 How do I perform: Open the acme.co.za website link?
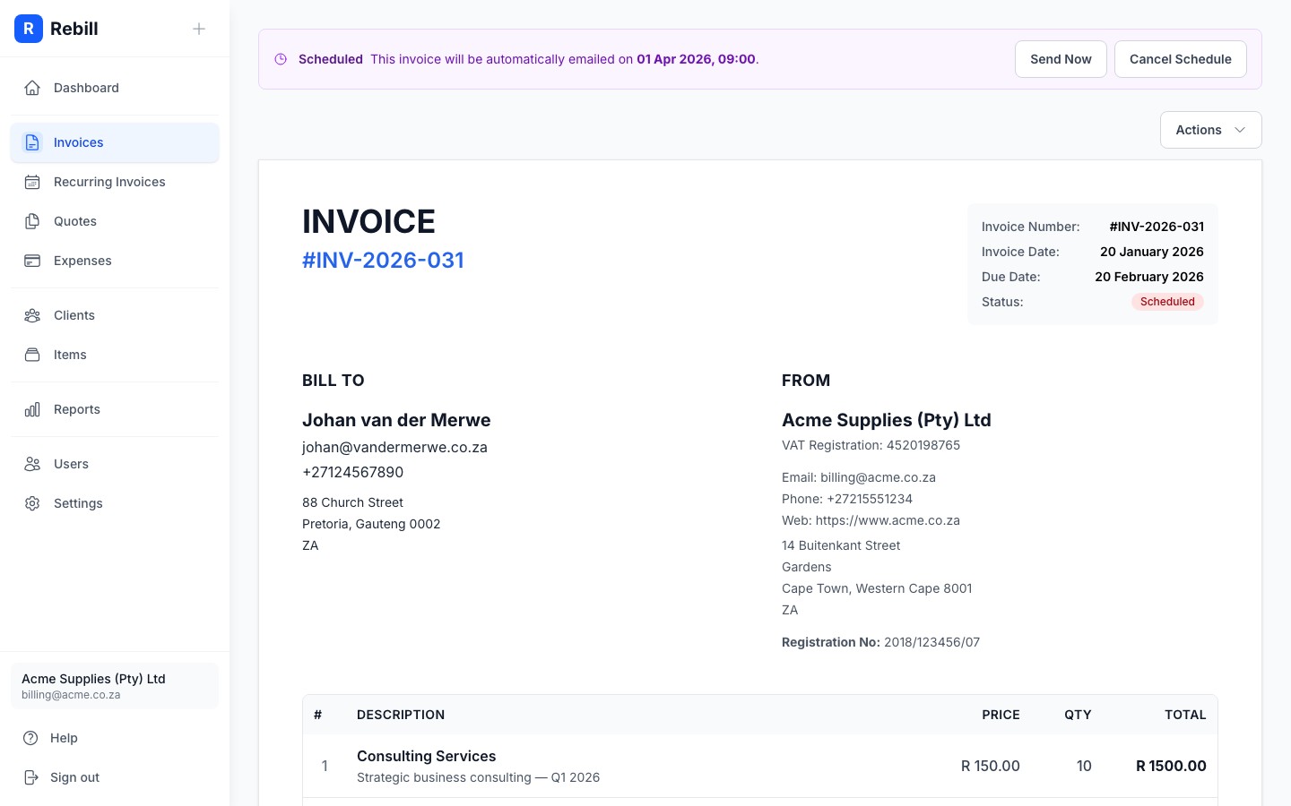click(888, 520)
